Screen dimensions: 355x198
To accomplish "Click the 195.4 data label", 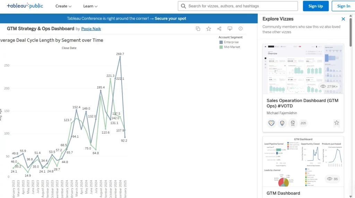I will click(x=101, y=87).
